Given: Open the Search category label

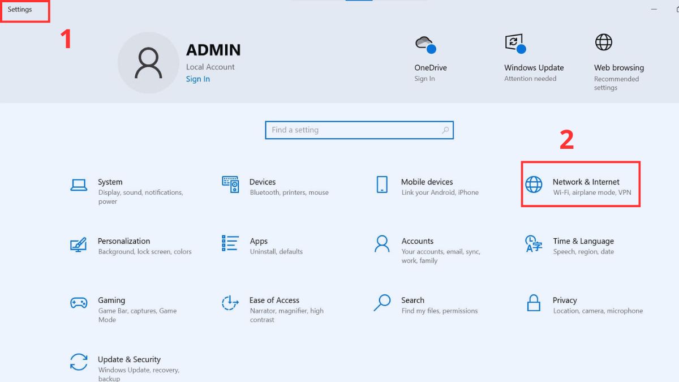Looking at the screenshot, I should [413, 300].
